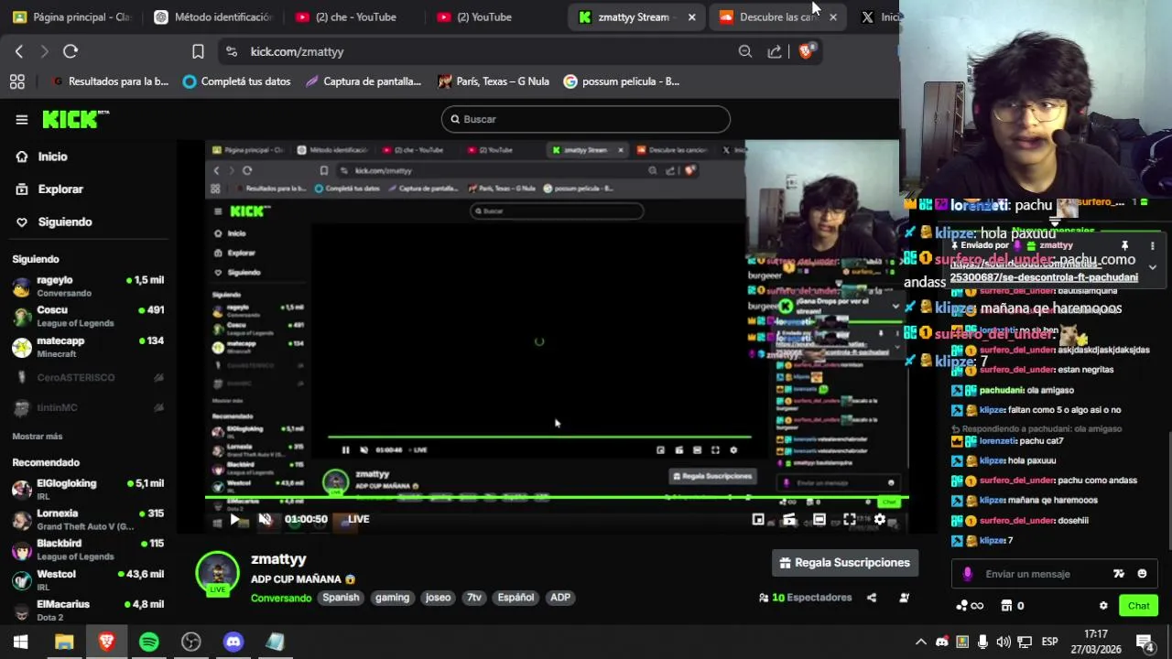Open Coscu's channel in the sidebar
The image size is (1172, 659).
click(88, 317)
